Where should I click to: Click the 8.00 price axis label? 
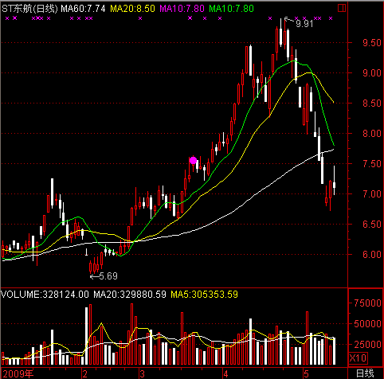pos(372,134)
